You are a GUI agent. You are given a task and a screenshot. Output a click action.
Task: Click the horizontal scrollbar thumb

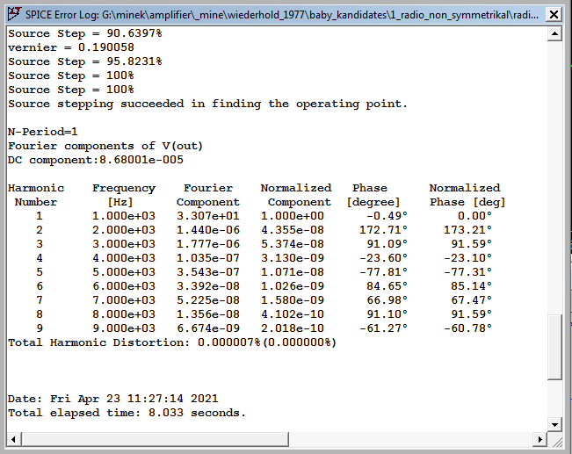click(155, 439)
